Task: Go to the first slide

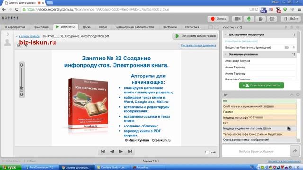Action: (x=103, y=152)
